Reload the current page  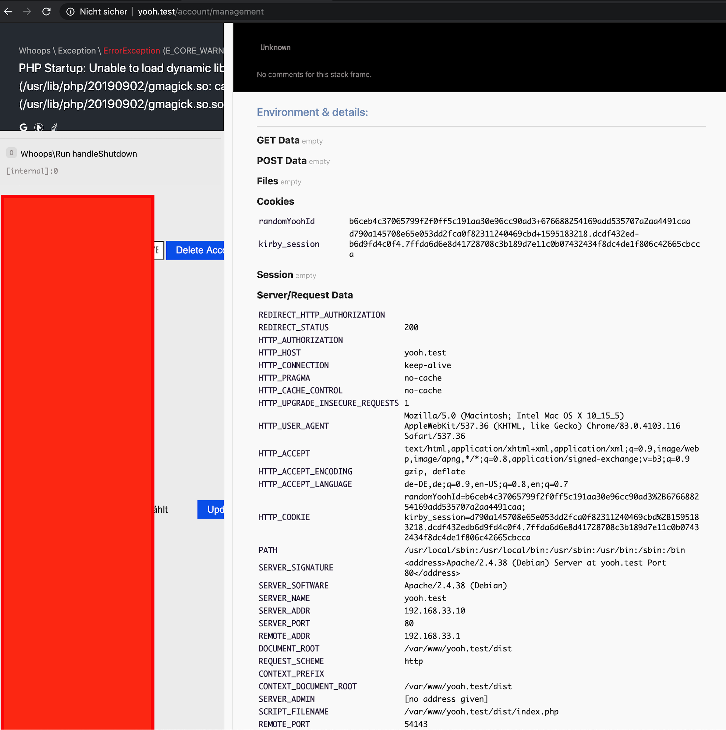pos(47,11)
